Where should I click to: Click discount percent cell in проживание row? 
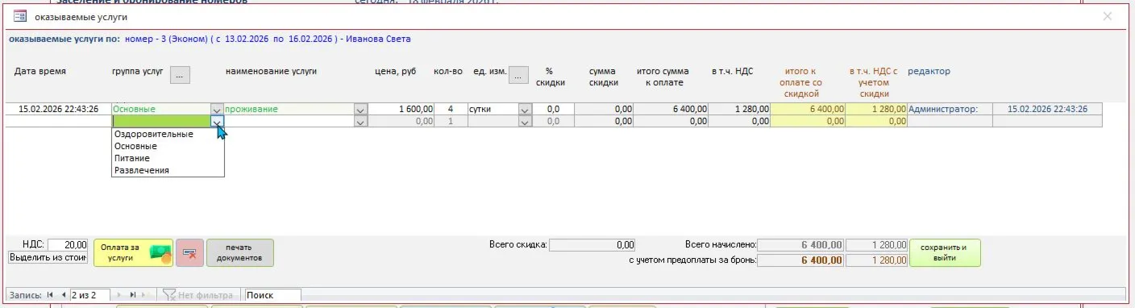tap(554, 109)
